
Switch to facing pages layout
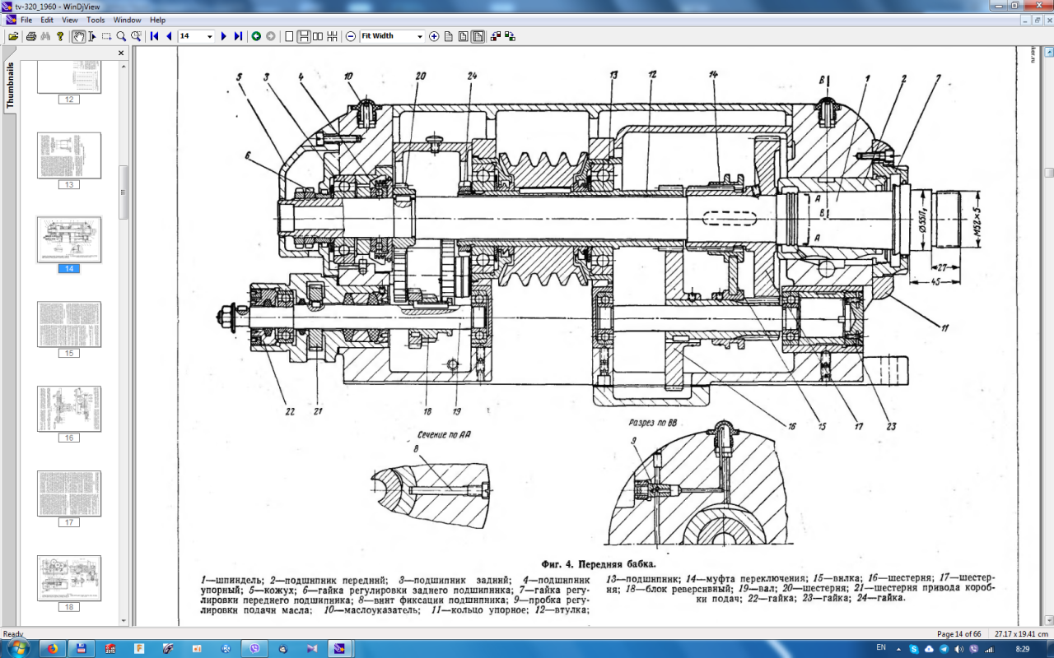pyautogui.click(x=318, y=36)
